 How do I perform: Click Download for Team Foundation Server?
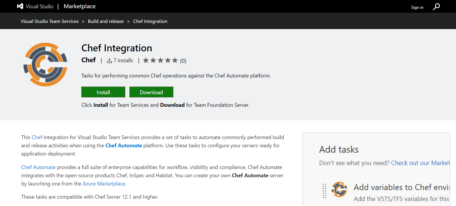click(151, 92)
